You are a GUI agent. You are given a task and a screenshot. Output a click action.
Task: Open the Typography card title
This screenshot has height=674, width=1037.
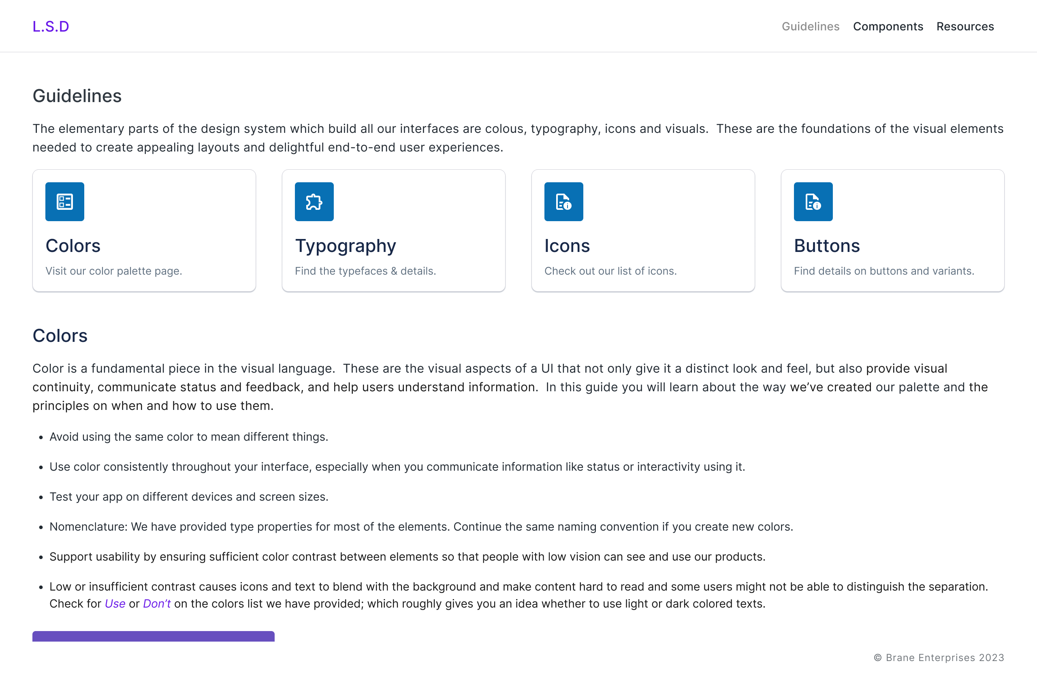345,246
